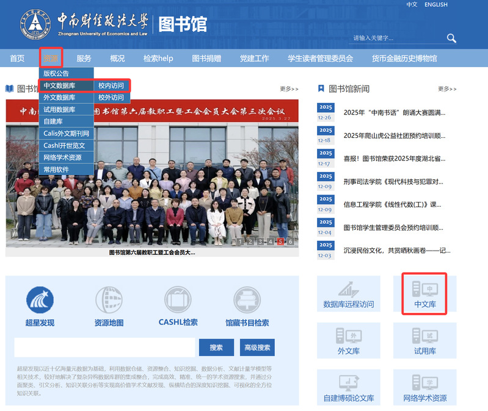Image resolution: width=488 pixels, height=411 pixels.
Task: Open 数据库远程访问 tile
Action: pos(348,295)
